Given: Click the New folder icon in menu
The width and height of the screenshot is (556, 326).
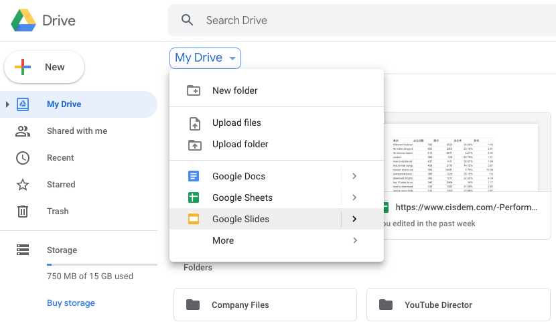Looking at the screenshot, I should [194, 90].
